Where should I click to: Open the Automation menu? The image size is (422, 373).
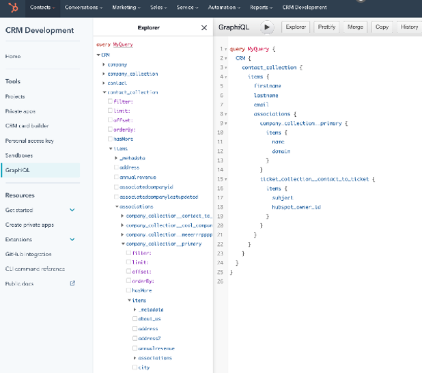coord(224,8)
